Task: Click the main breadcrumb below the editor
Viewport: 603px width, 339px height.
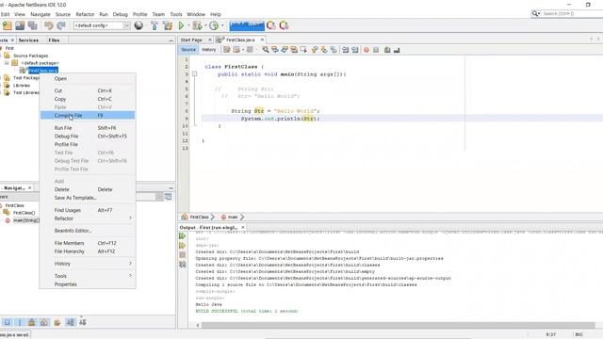Action: pyautogui.click(x=233, y=218)
